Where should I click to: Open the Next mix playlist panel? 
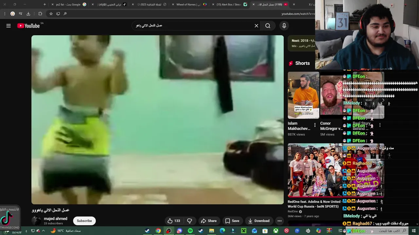[302, 43]
